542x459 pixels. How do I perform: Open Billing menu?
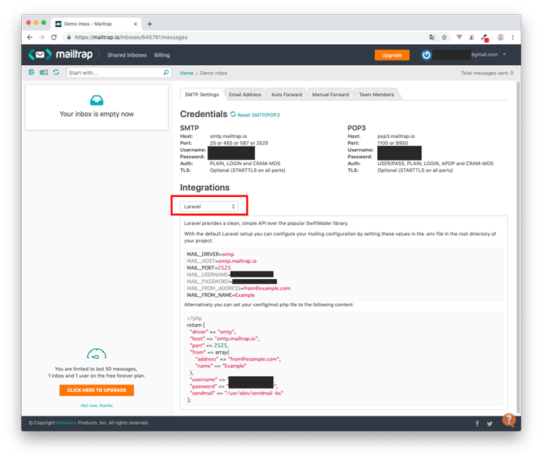pos(162,55)
